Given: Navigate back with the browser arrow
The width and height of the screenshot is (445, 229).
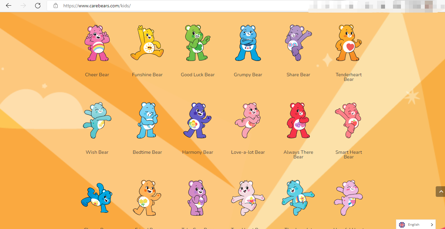Looking at the screenshot, I should (8, 6).
